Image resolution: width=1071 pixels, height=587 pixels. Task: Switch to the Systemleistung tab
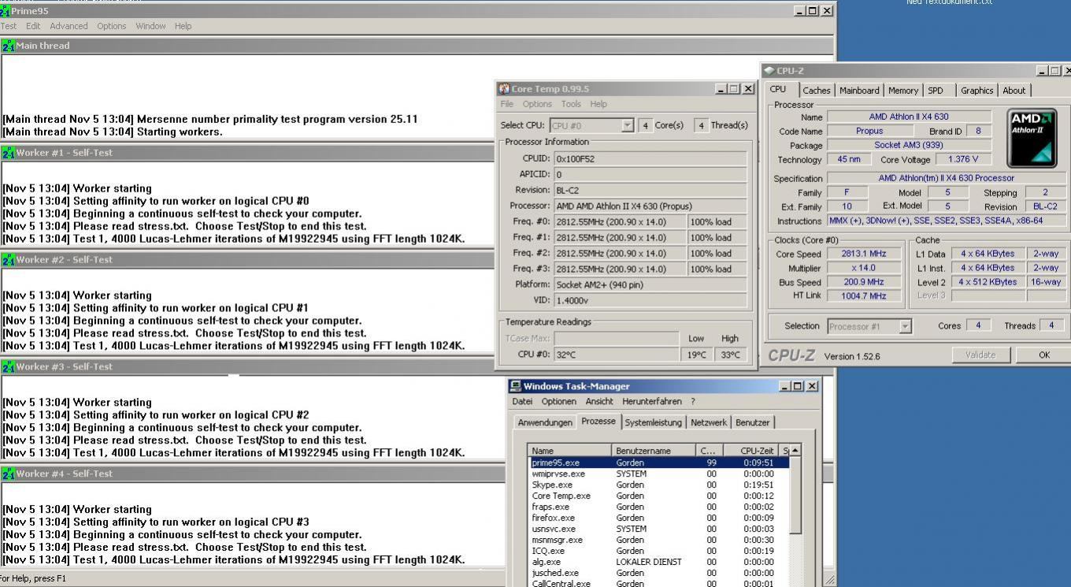(653, 422)
